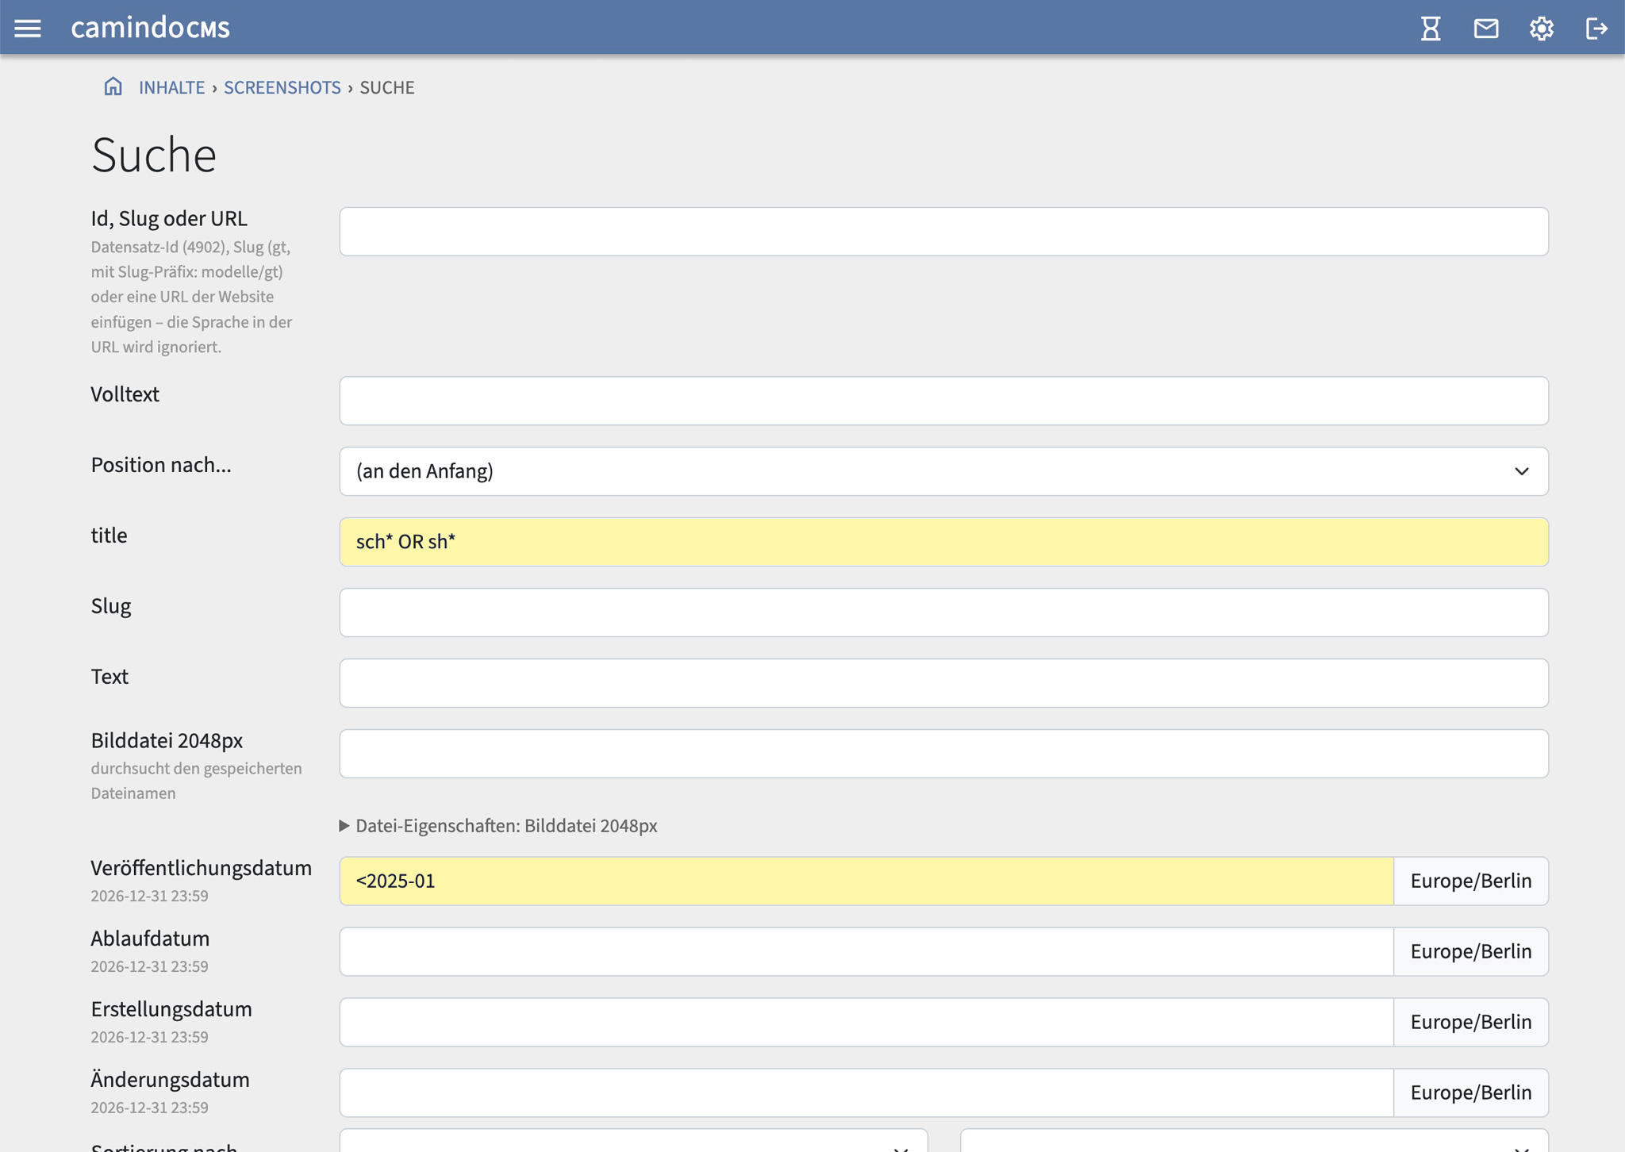Click the title field with sch* OR sh*
The image size is (1625, 1152).
(x=943, y=542)
